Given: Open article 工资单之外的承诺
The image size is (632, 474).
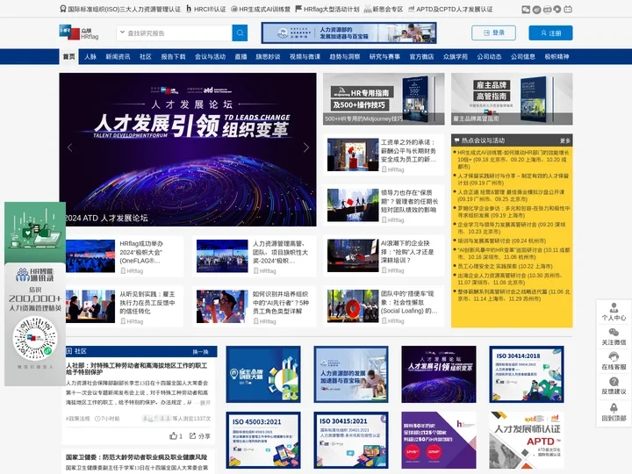Looking at the screenshot, I should click(x=384, y=154).
